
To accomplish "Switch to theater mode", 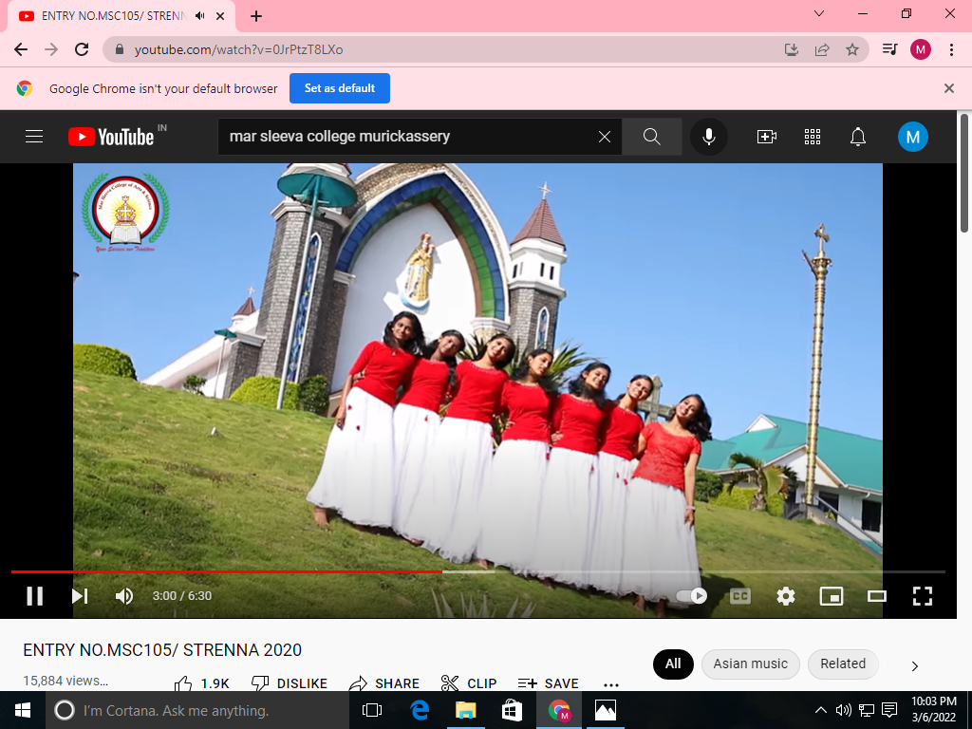I will click(877, 596).
